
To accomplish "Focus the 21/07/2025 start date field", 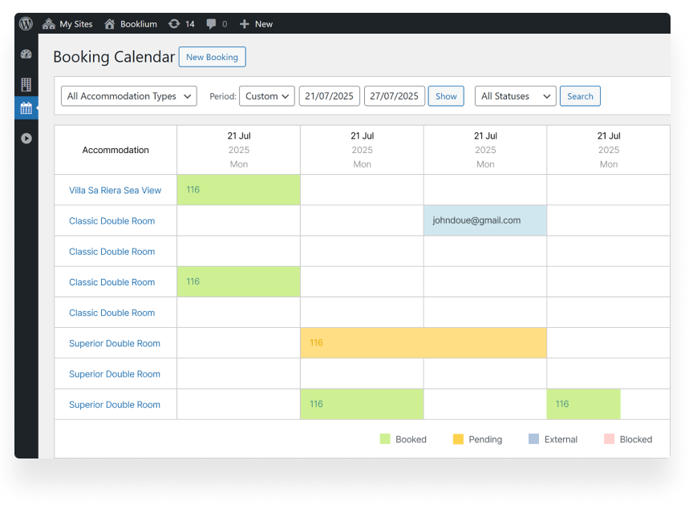I will pos(329,96).
